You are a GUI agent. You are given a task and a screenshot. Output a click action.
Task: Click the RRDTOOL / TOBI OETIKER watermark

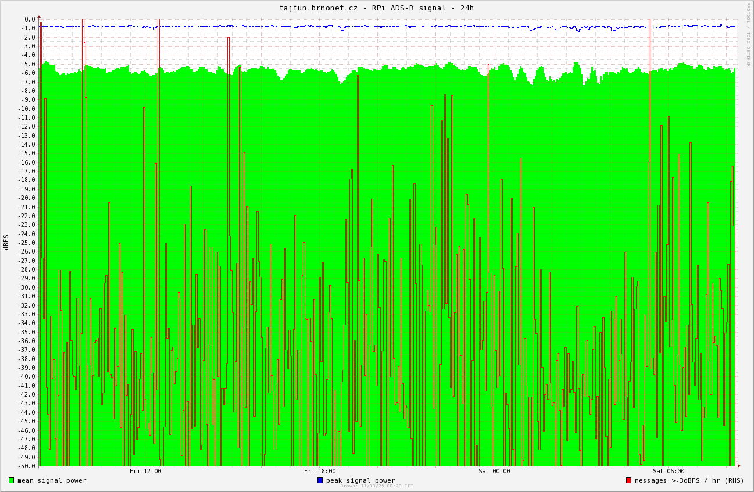click(x=748, y=35)
